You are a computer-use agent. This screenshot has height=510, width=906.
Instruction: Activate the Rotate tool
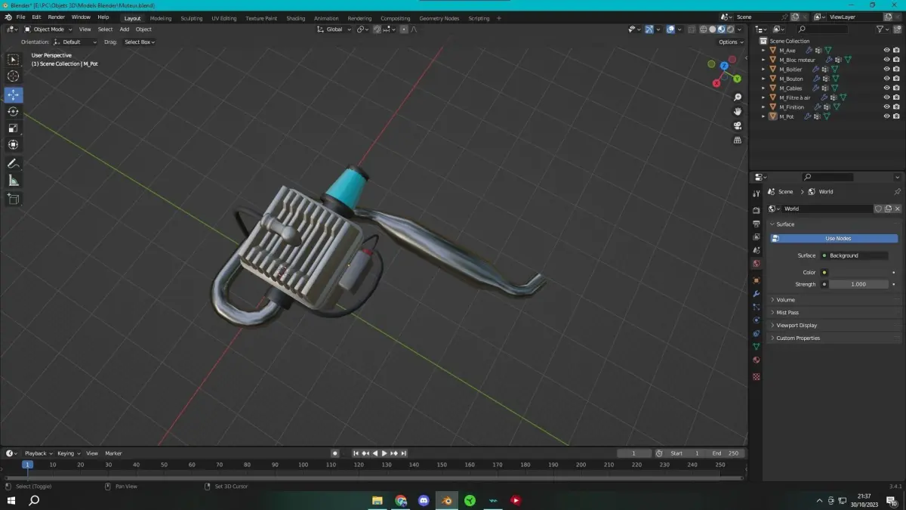pyautogui.click(x=14, y=111)
